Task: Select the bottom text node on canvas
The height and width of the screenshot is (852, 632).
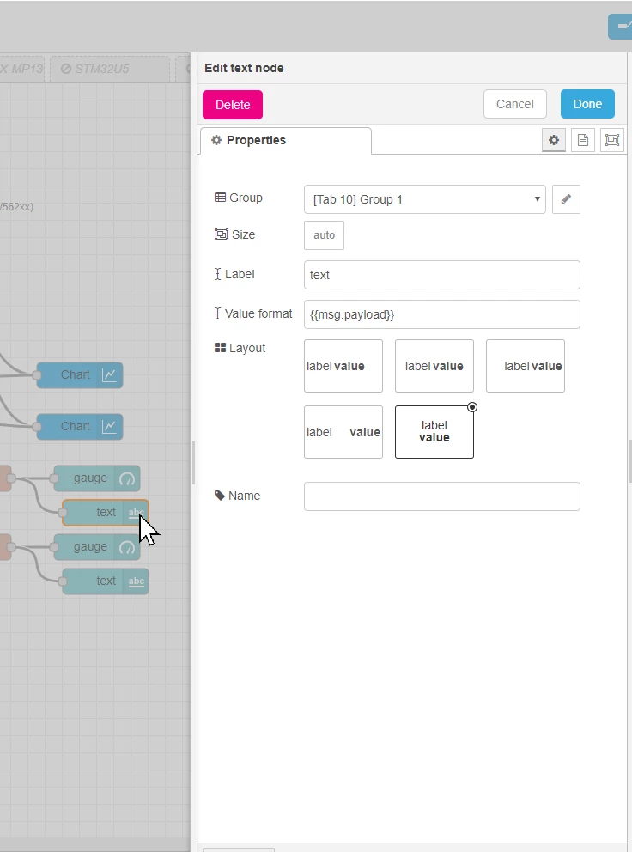Action: click(x=106, y=581)
